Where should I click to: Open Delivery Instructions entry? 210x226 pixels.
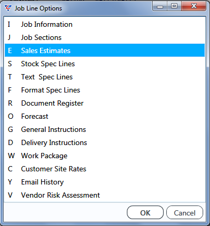(105, 142)
